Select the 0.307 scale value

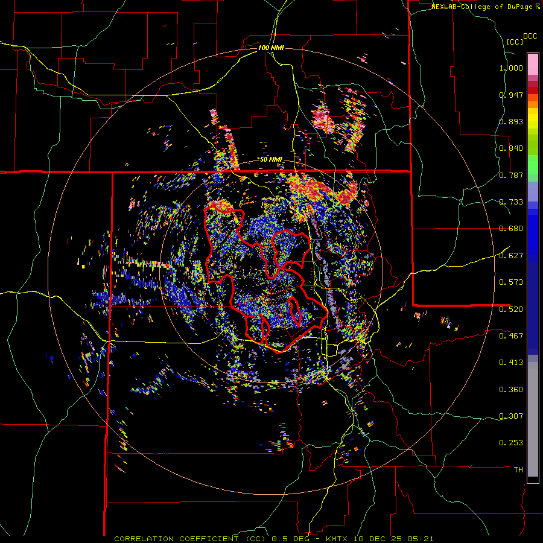click(511, 416)
